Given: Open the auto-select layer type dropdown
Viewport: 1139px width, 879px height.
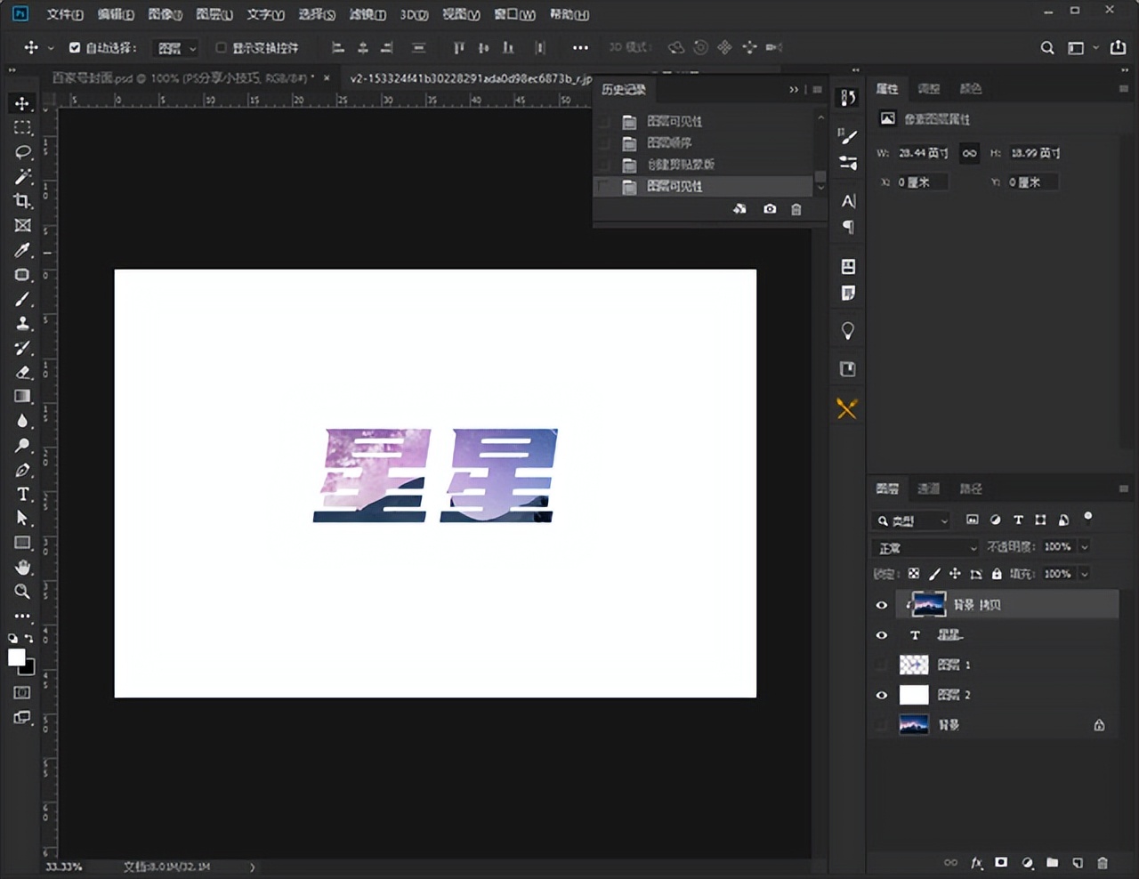Looking at the screenshot, I should (176, 48).
